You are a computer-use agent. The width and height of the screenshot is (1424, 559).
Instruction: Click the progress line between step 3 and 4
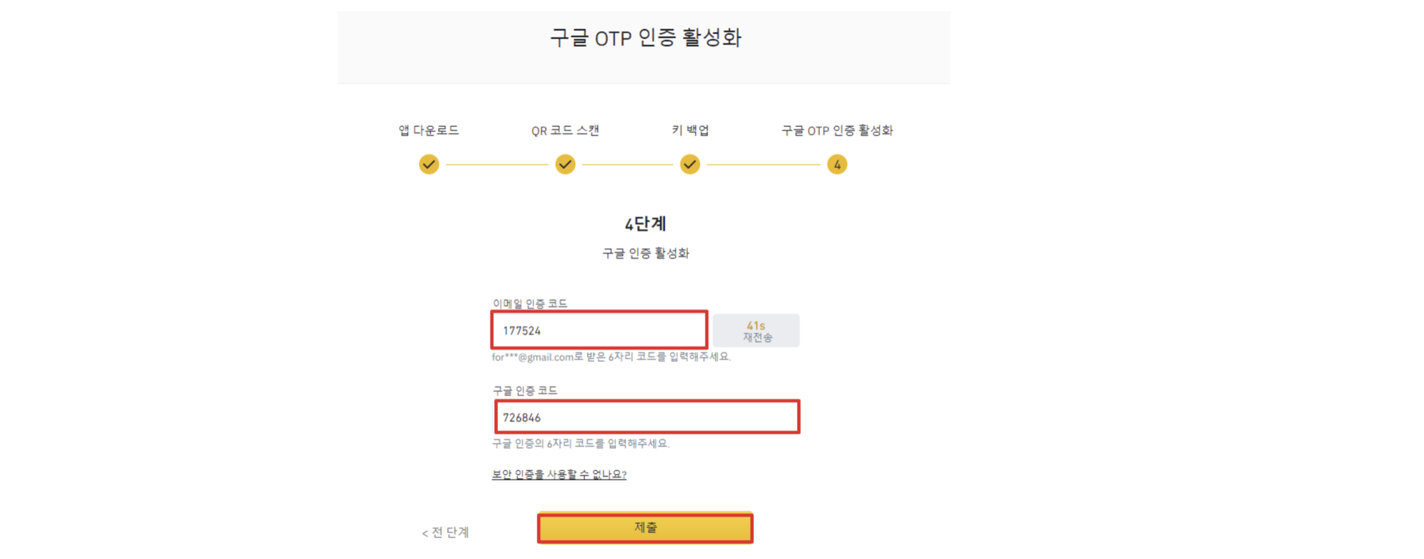(x=763, y=164)
